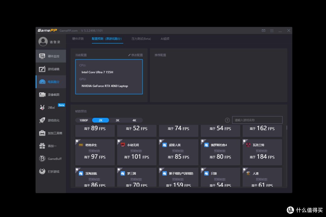Click the 永劫无间 game logo icon
The width and height of the screenshot is (326, 217).
(123, 145)
